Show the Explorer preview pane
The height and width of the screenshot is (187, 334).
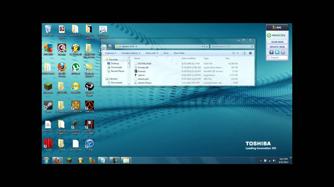pyautogui.click(x=244, y=53)
